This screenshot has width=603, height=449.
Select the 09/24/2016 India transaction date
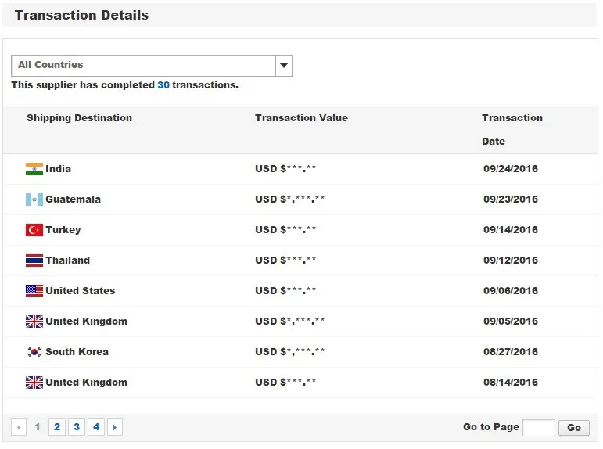pyautogui.click(x=511, y=169)
